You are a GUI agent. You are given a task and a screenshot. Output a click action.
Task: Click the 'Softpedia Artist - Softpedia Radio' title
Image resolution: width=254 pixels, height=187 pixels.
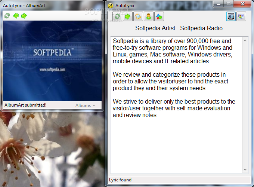[x=179, y=28]
